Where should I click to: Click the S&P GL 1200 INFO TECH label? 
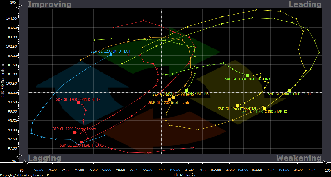pos(110,51)
